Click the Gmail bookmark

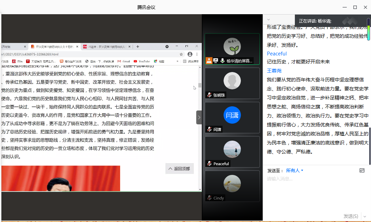point(123,61)
